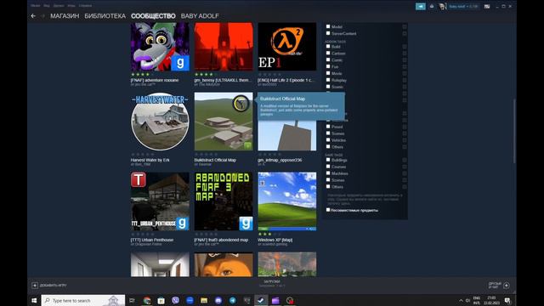Open the Windows Start menu
Screen dimensions: 544x306
pyautogui.click(x=34, y=300)
